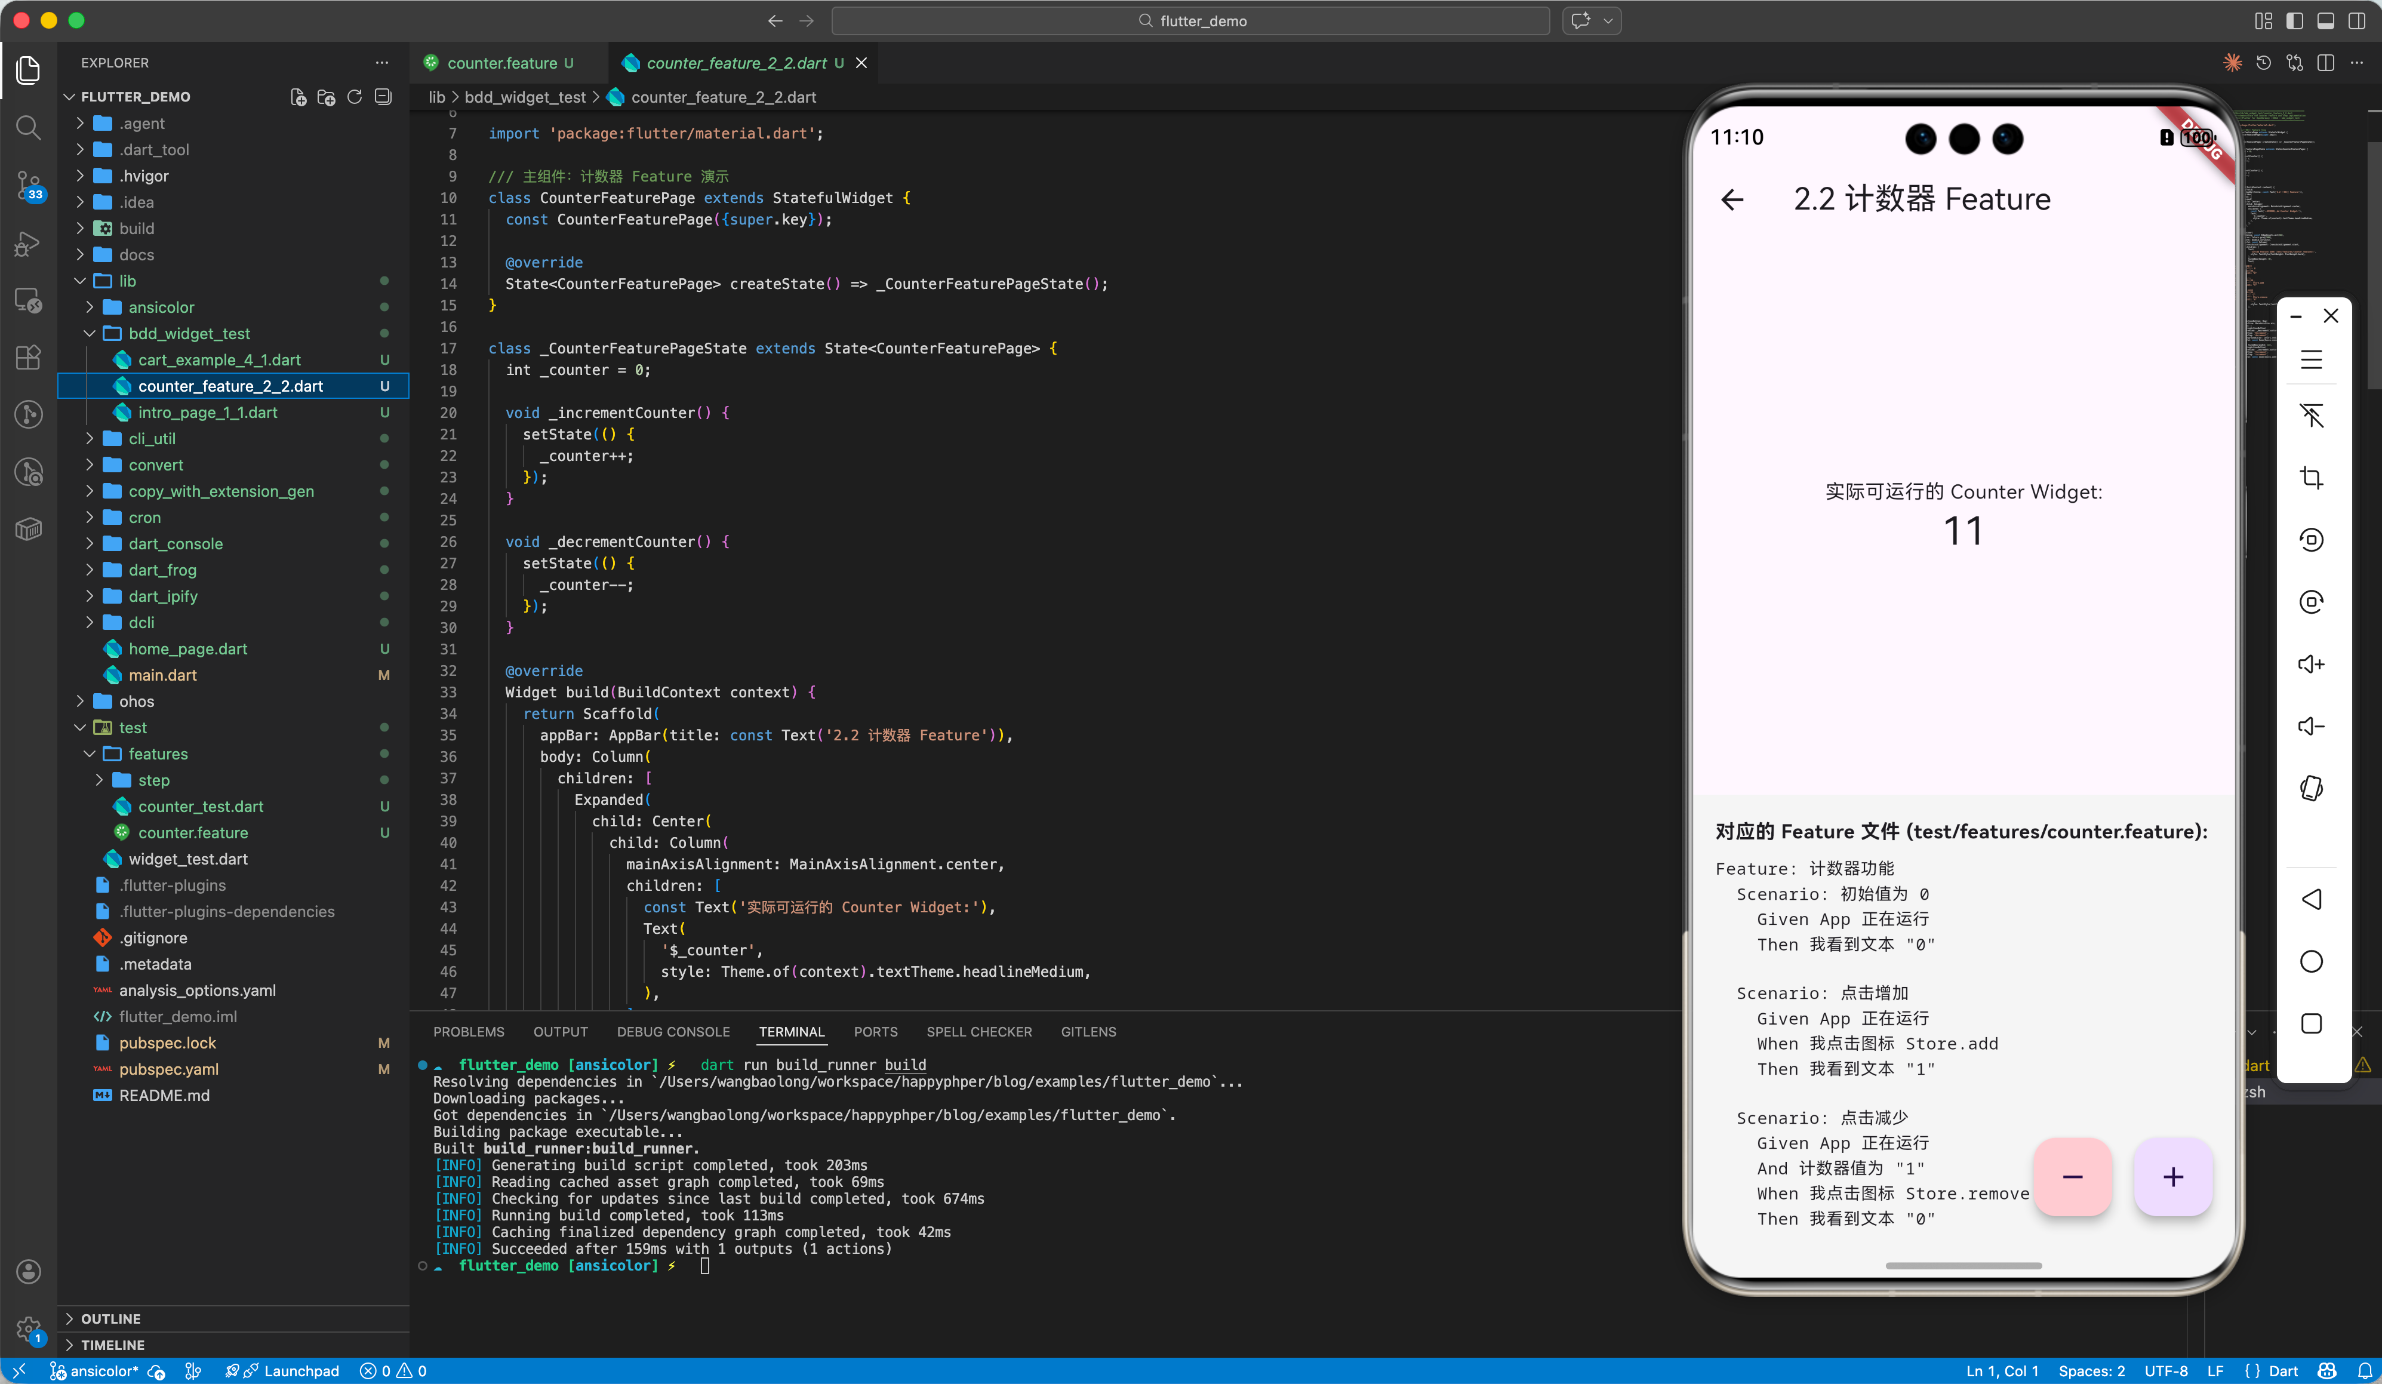Screen dimensions: 2382x1384
Task: Open Search in the activity bar
Action: pyautogui.click(x=29, y=127)
